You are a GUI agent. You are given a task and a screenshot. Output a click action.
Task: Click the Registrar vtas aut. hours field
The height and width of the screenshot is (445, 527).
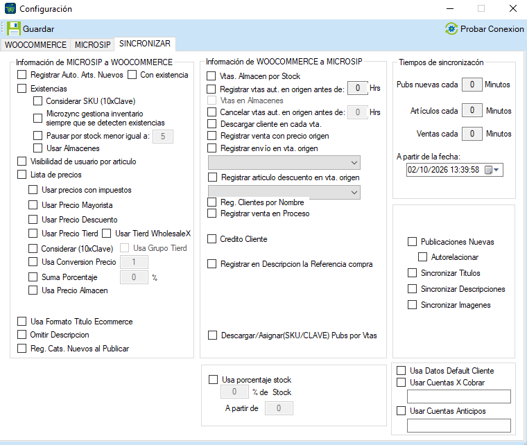tap(358, 88)
